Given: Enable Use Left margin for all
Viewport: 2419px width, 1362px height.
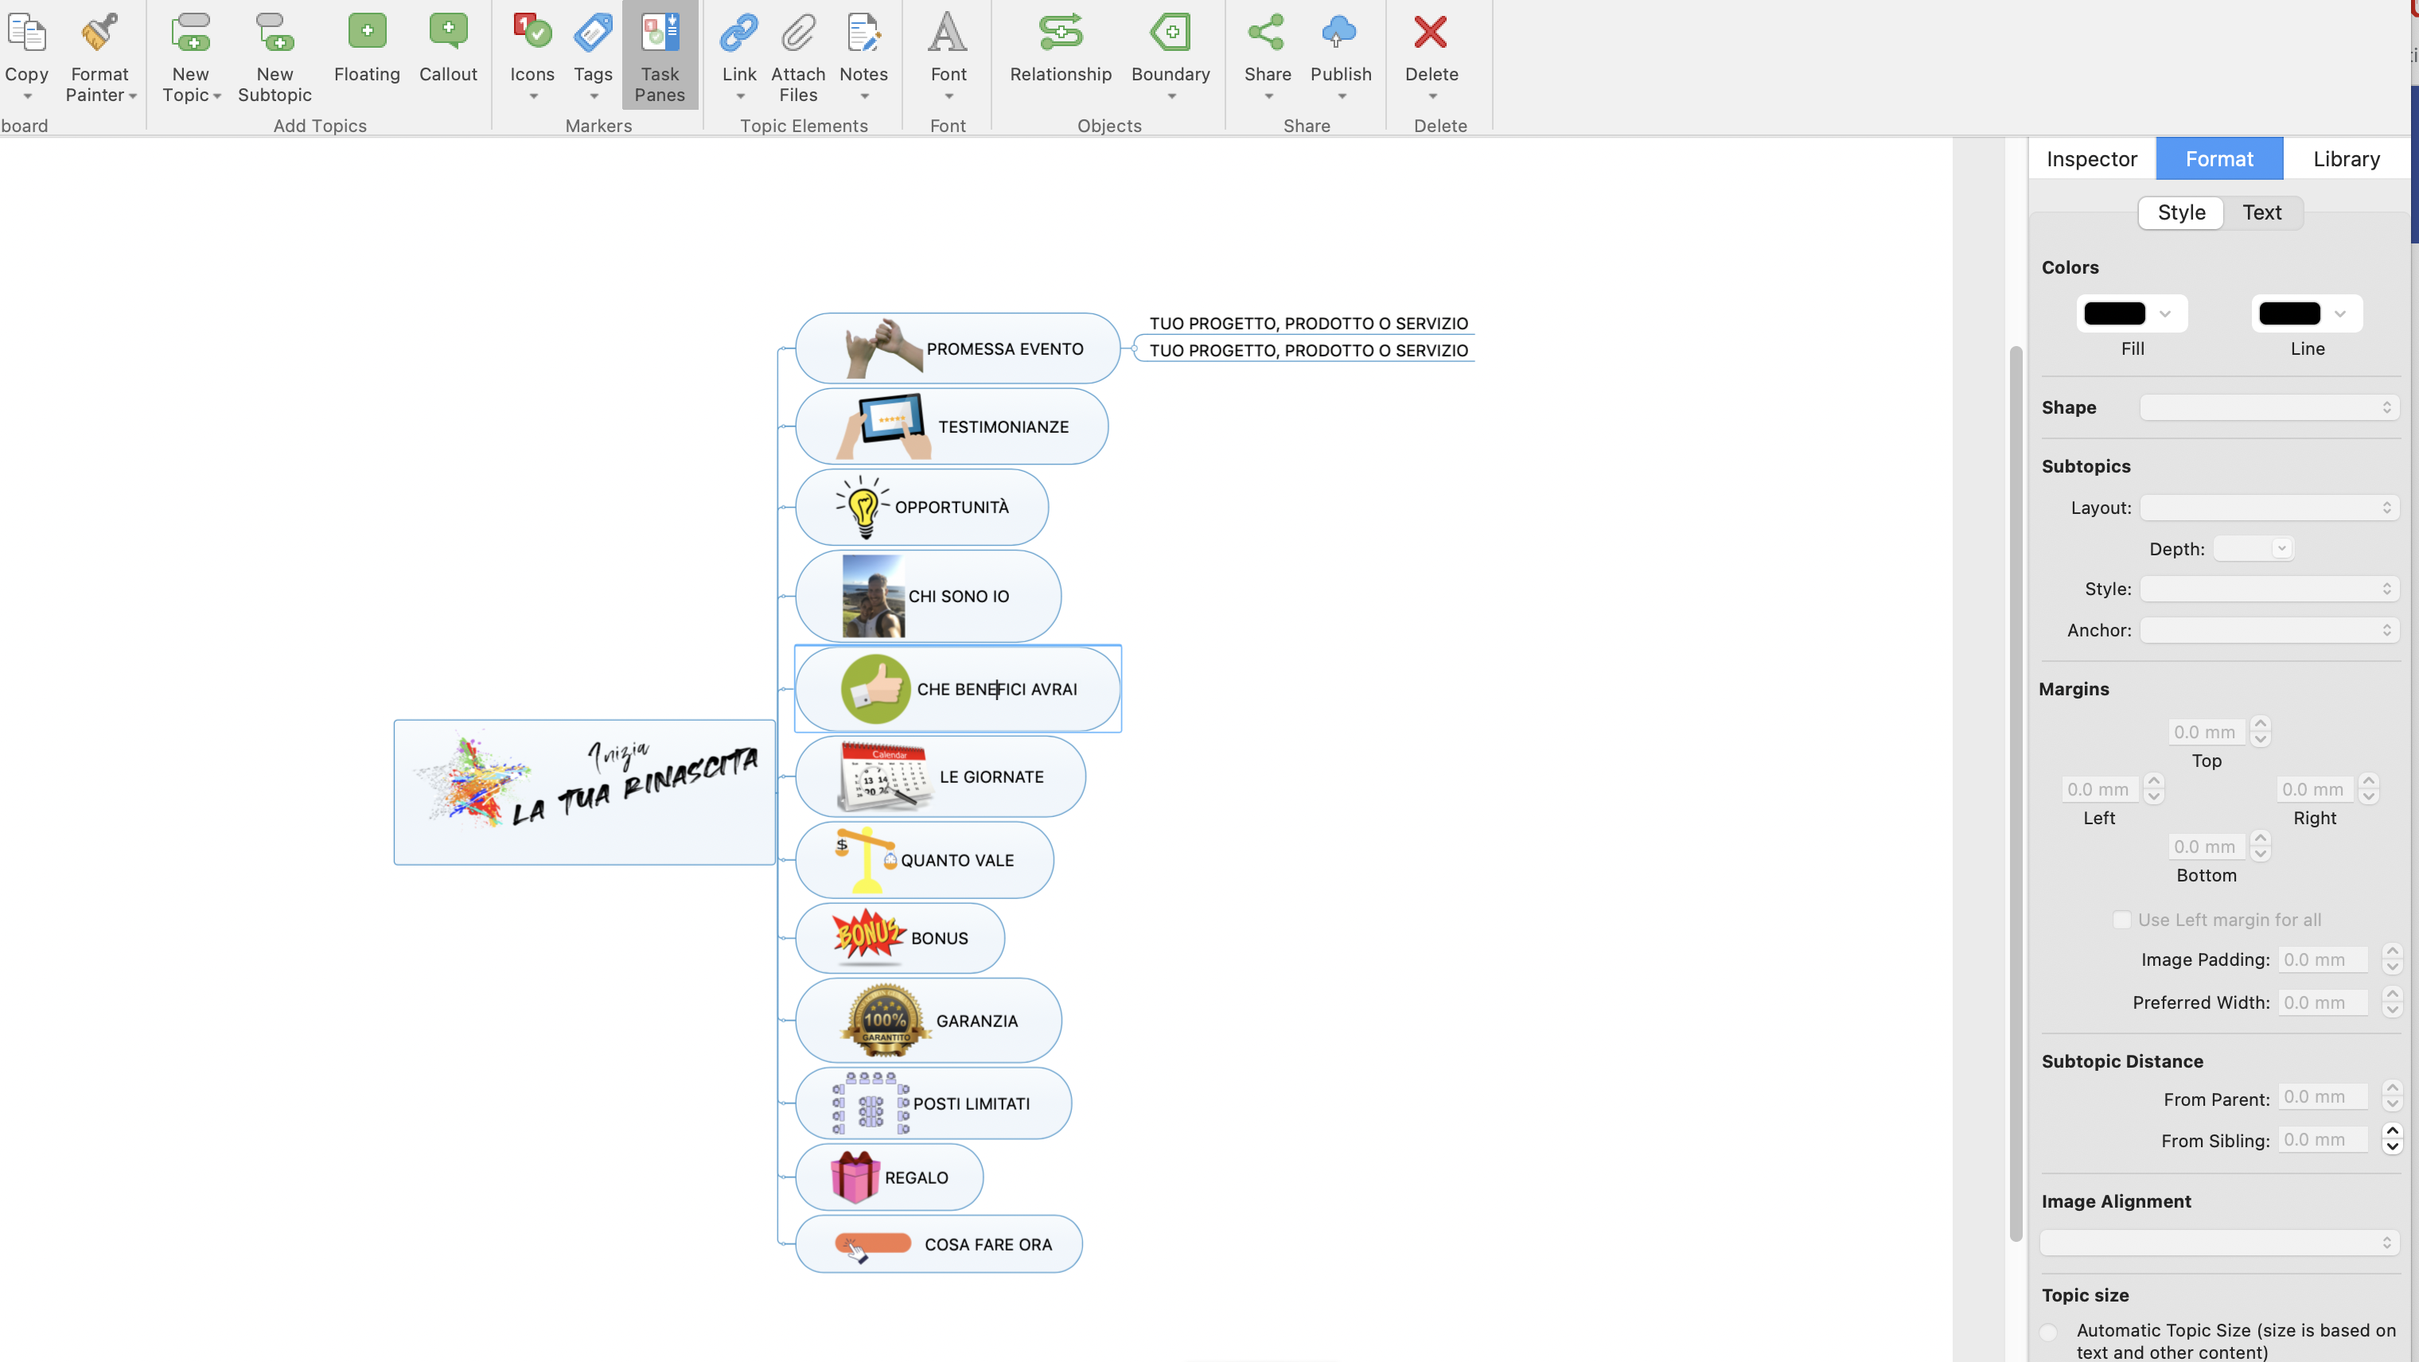Looking at the screenshot, I should (2121, 920).
